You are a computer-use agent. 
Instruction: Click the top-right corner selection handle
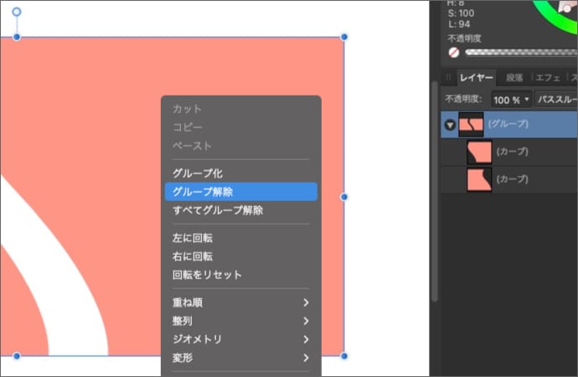tap(344, 37)
